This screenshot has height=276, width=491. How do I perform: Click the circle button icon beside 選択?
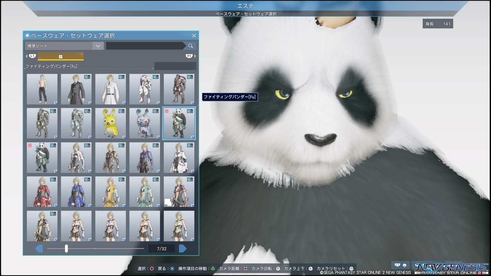[x=152, y=269]
